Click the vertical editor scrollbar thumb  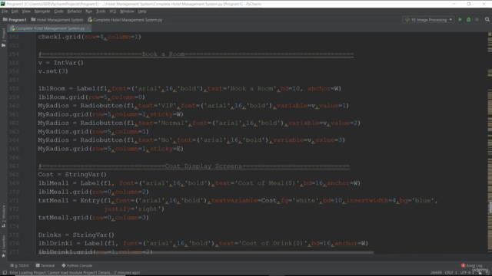click(x=490, y=208)
